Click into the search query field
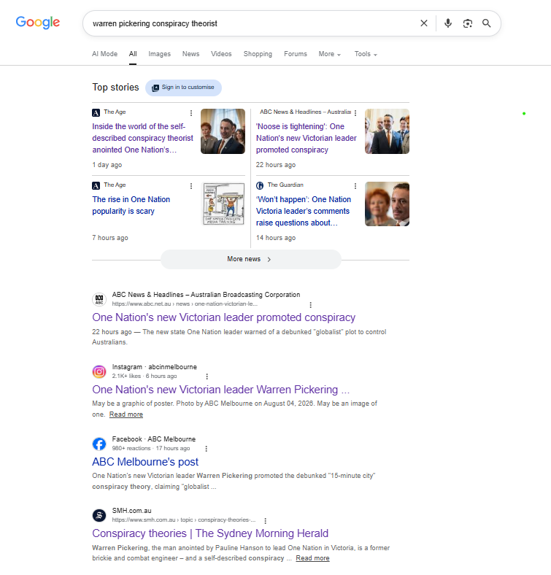 [253, 23]
